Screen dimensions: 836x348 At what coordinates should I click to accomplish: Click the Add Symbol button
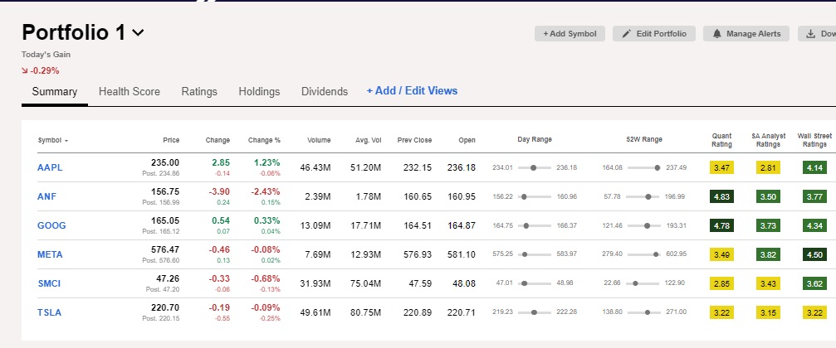tap(570, 33)
